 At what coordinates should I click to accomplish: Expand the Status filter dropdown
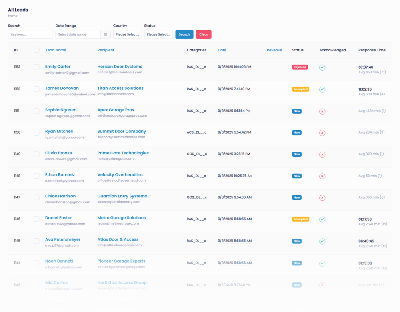pos(158,34)
